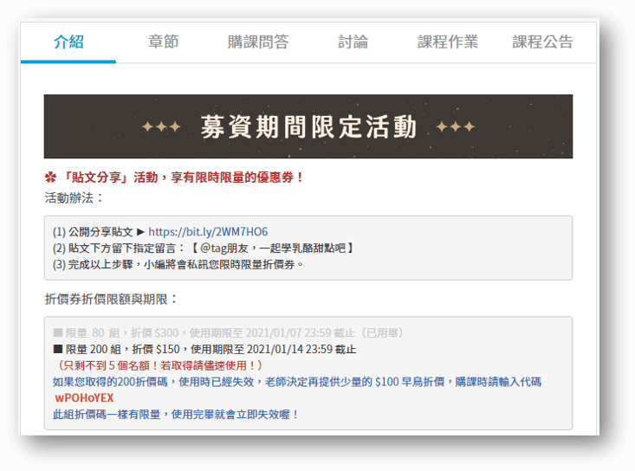Screen dimensions: 635x471
Task: Click the 折價券折價限額與期限 heading
Action: [x=111, y=299]
